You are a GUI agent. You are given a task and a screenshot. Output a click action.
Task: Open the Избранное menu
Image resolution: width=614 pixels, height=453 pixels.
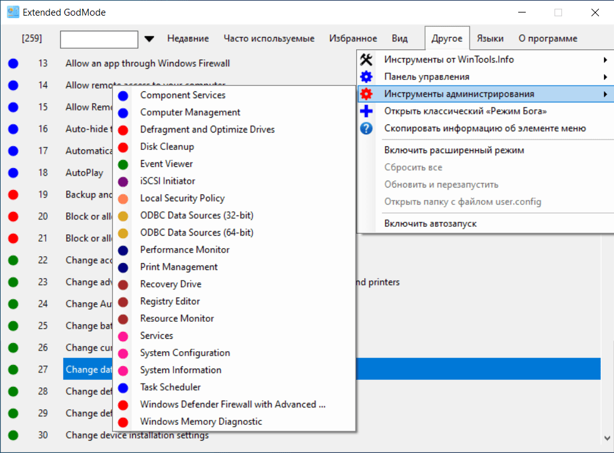click(x=353, y=38)
